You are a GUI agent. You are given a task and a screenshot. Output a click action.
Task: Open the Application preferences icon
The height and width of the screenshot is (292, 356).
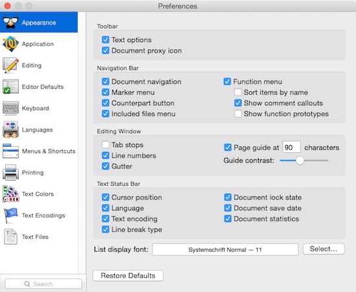coord(10,44)
